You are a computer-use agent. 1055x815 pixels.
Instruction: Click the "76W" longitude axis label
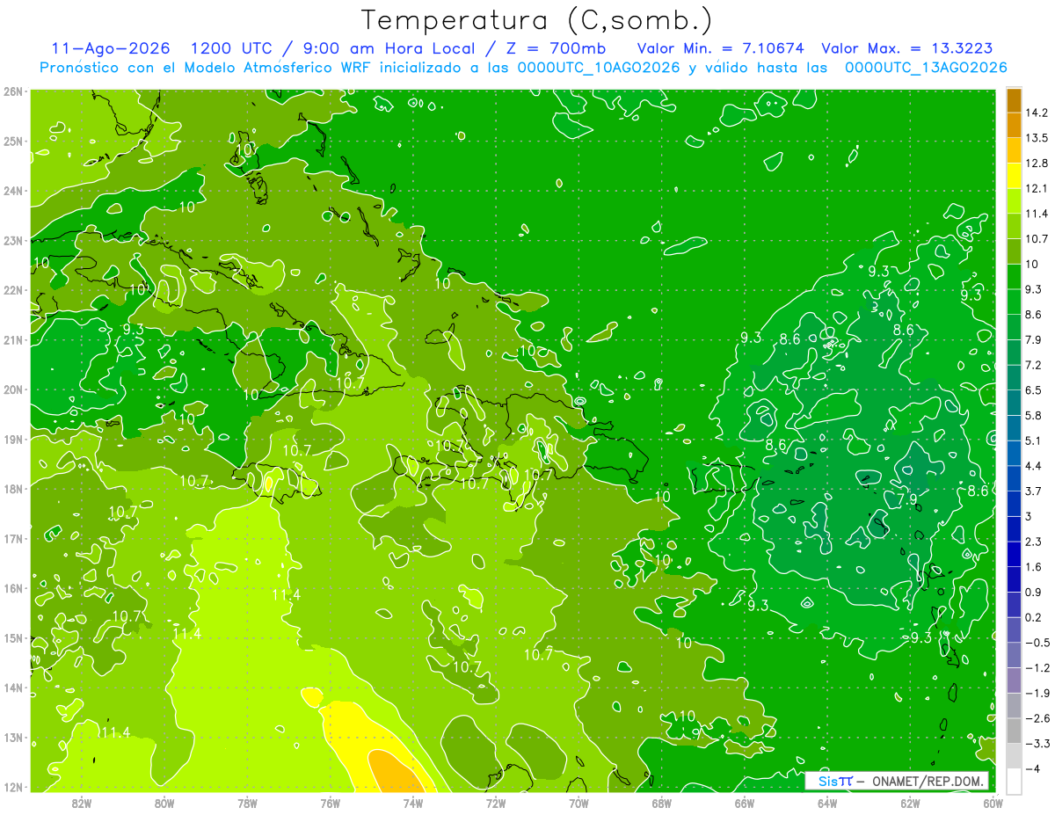pos(330,802)
